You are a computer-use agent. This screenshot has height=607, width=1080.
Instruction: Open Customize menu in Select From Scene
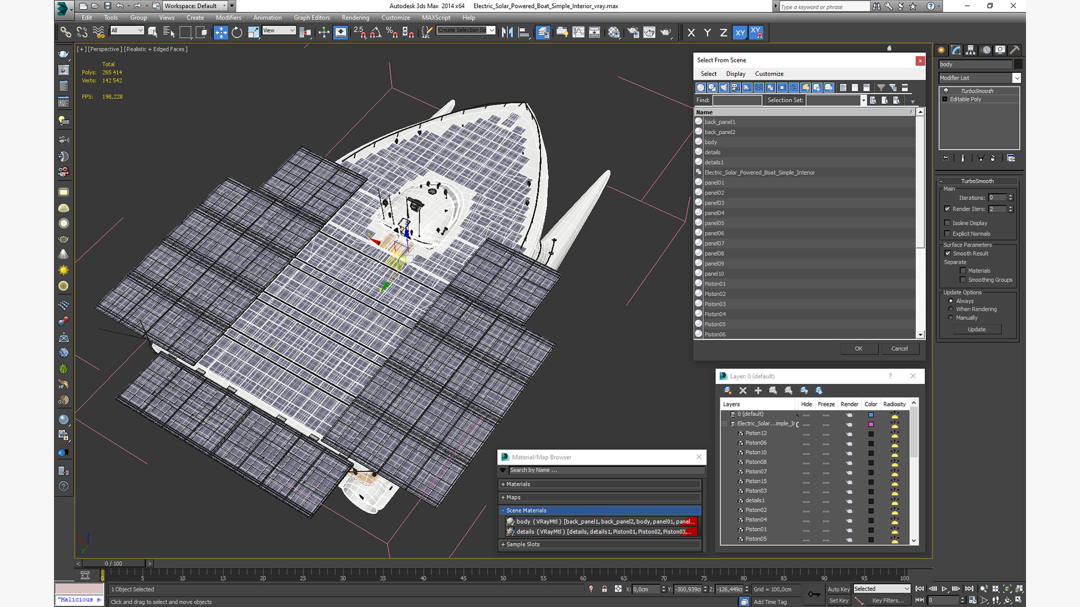(x=769, y=74)
